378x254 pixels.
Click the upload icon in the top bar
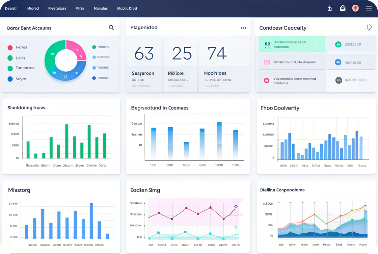click(330, 8)
